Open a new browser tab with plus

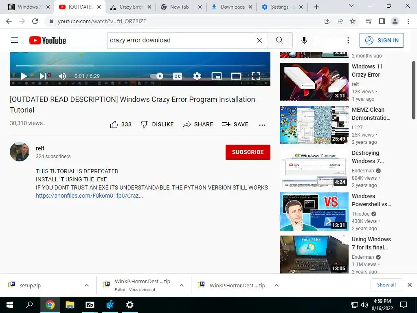pos(316,7)
